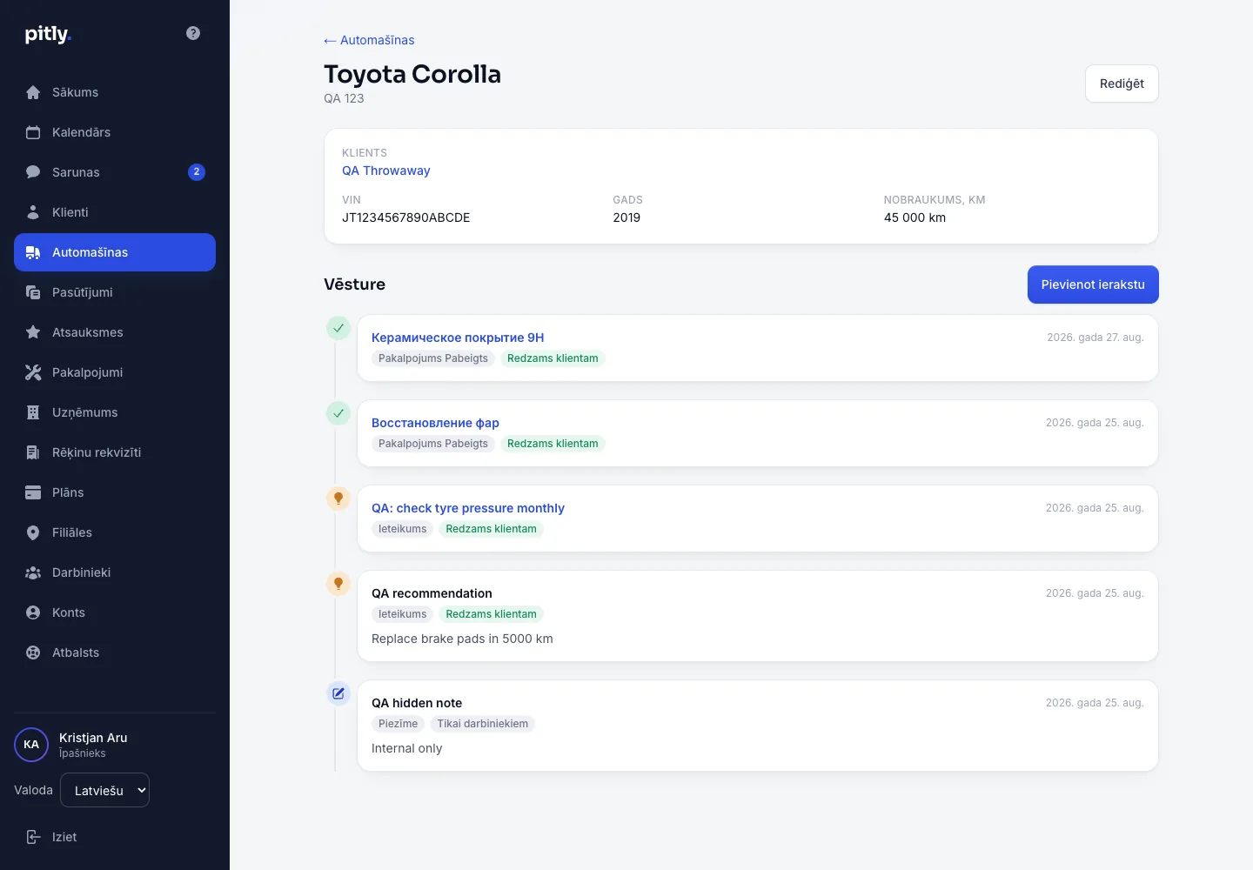The height and width of the screenshot is (870, 1253).
Task: Click Pievienot ierakstu button
Action: (x=1093, y=284)
